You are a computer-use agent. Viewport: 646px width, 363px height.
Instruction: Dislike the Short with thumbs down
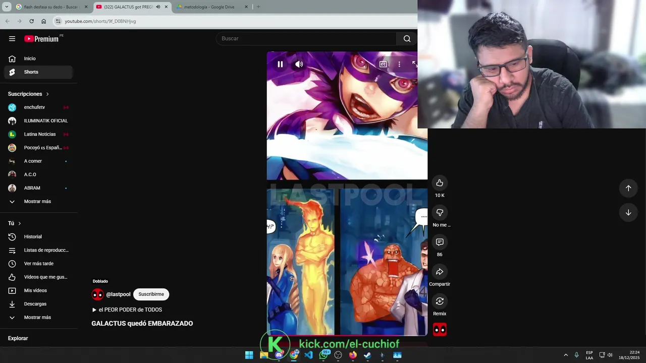point(440,213)
